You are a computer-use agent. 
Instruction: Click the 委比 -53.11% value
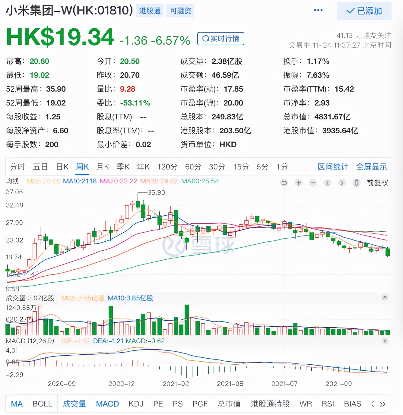(x=135, y=103)
